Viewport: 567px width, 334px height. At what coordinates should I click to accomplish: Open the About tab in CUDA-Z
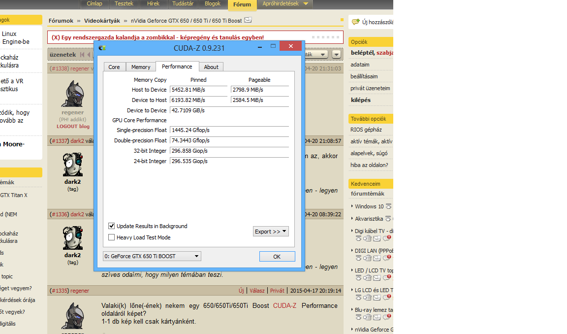click(211, 67)
